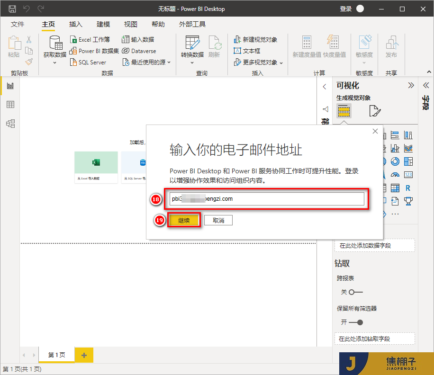This screenshot has height=375, width=434.
Task: Open the 外部工具 ribbon tab
Action: (192, 24)
